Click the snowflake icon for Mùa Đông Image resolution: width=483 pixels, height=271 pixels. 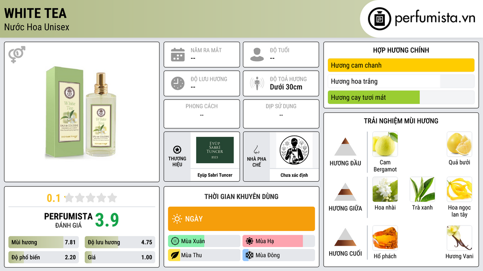tap(250, 255)
